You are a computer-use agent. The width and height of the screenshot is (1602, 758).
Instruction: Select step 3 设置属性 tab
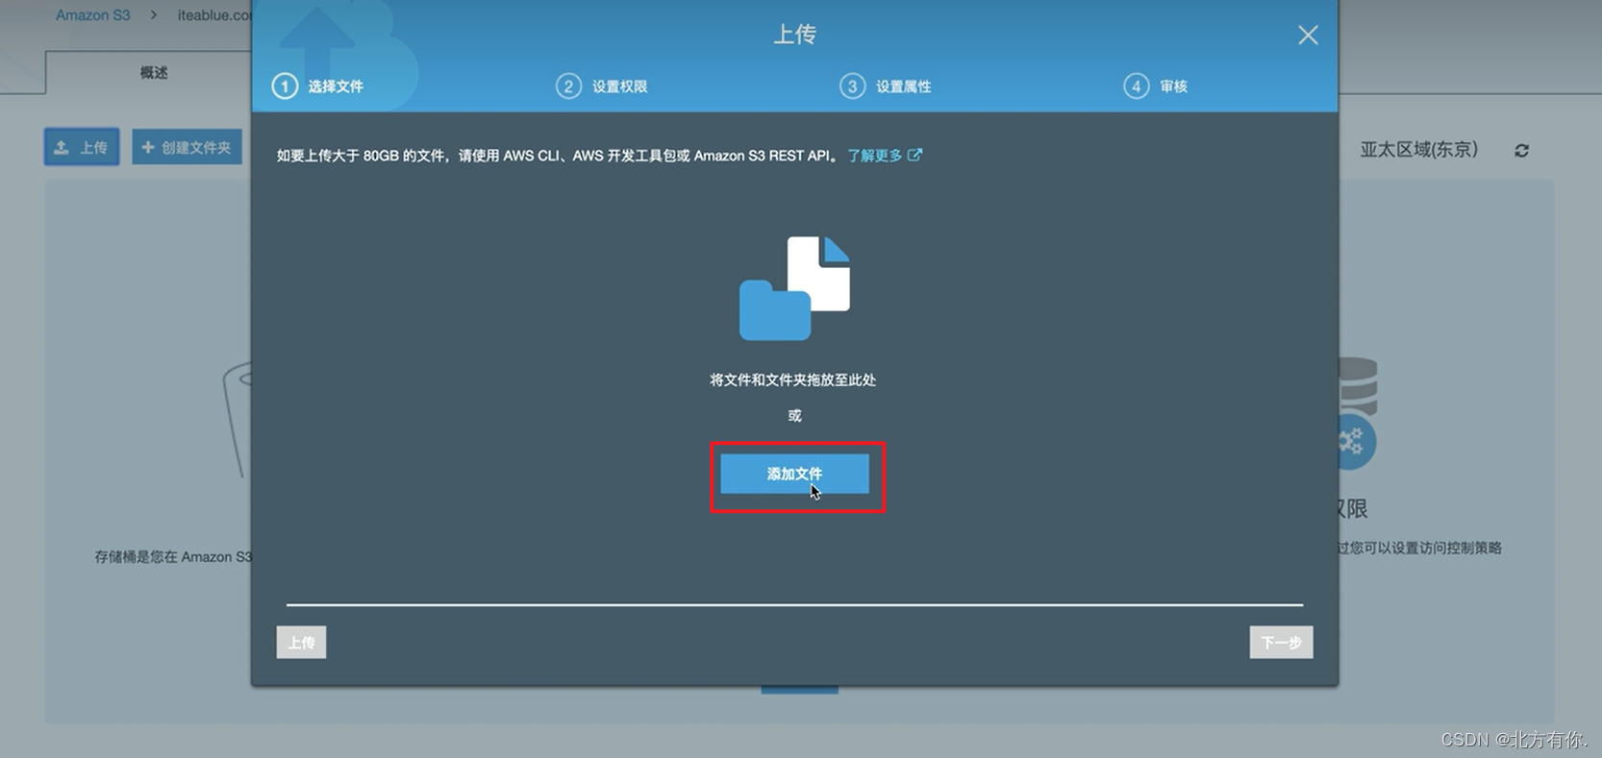click(x=886, y=86)
